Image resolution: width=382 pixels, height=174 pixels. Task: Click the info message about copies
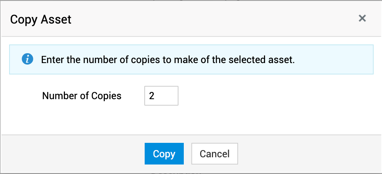(x=168, y=60)
